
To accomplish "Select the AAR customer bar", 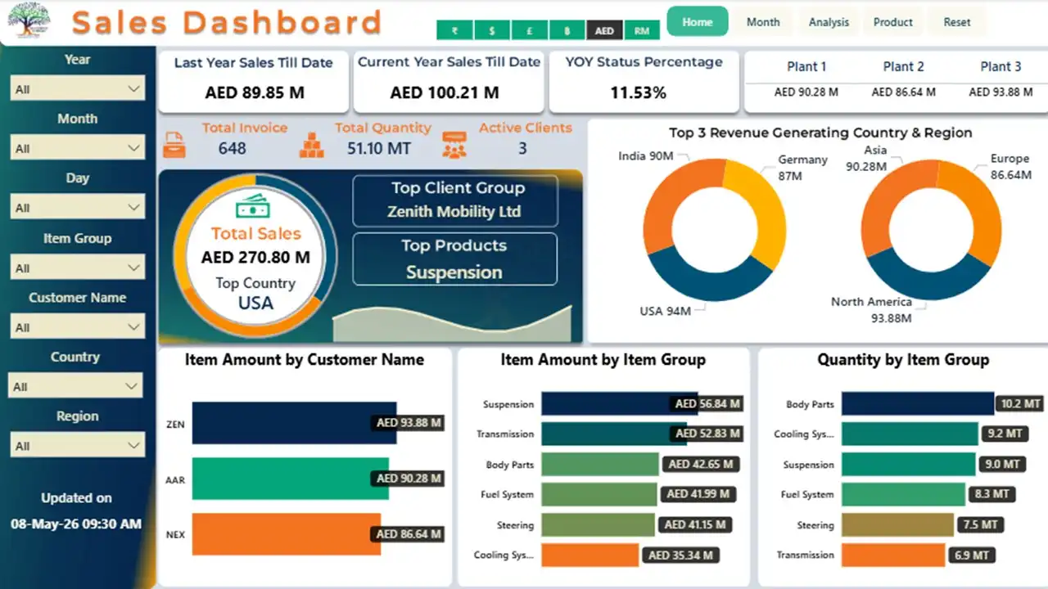I will (x=290, y=479).
